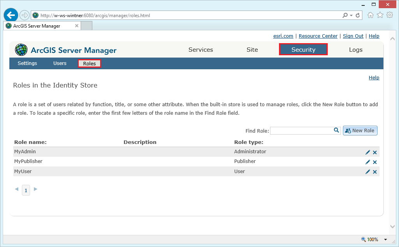399x247 pixels.
Task: Switch to the Services tab
Action: [x=200, y=50]
